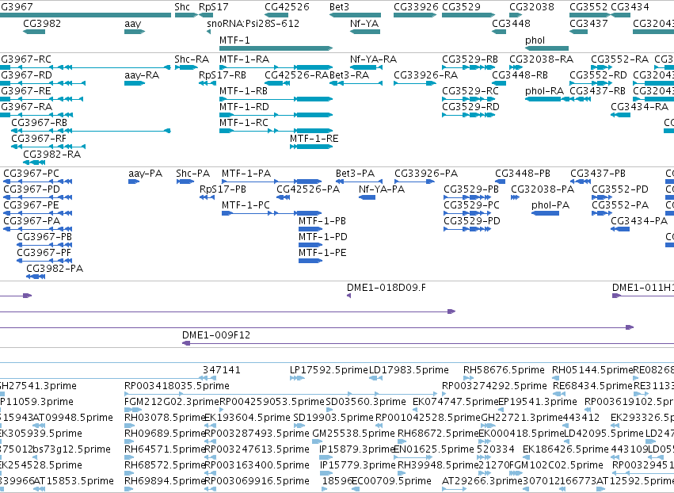Select the CG3529-RB transcript label
Viewport: 674px width, 493px height.
pos(470,59)
